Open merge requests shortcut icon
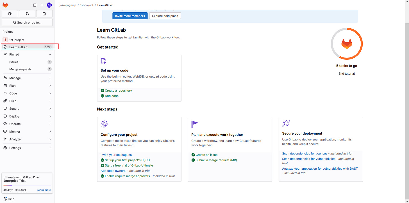Viewport: 409px width, 203px height. pyautogui.click(x=27, y=14)
